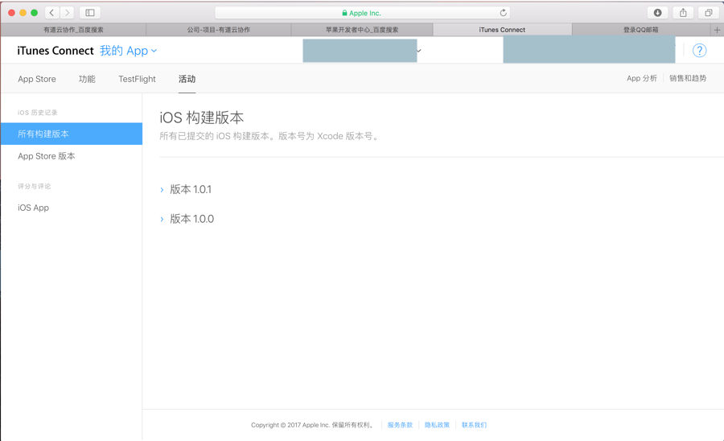Open the app selector dropdown chevron in header
The image size is (724, 441).
click(419, 51)
